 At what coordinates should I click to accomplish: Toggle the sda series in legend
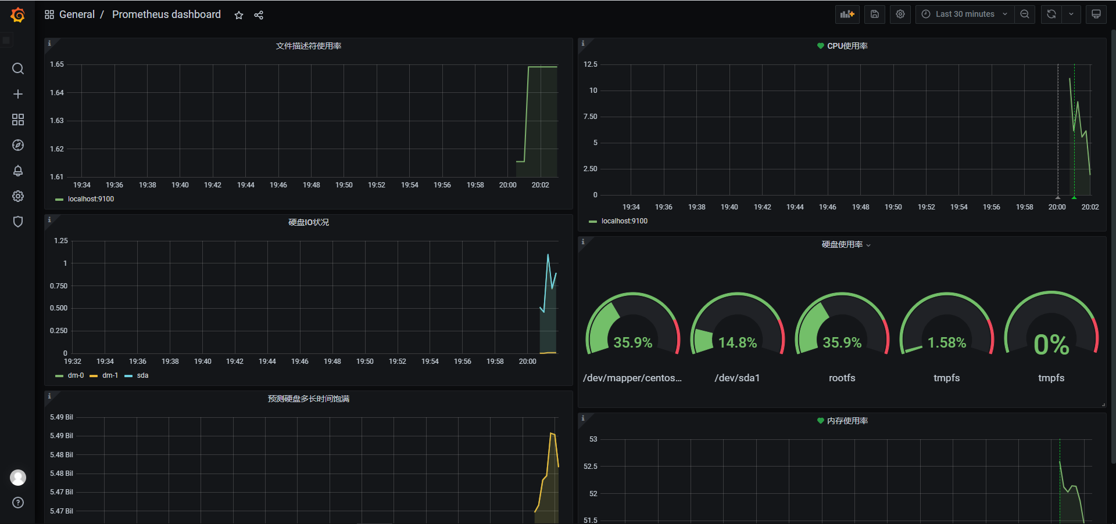click(142, 375)
